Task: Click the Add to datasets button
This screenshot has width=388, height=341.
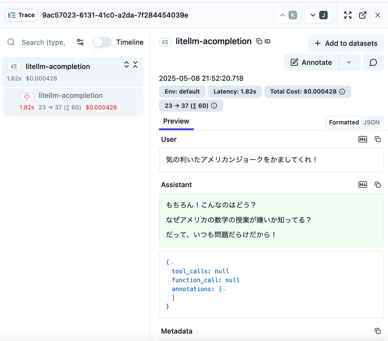Action: click(346, 43)
